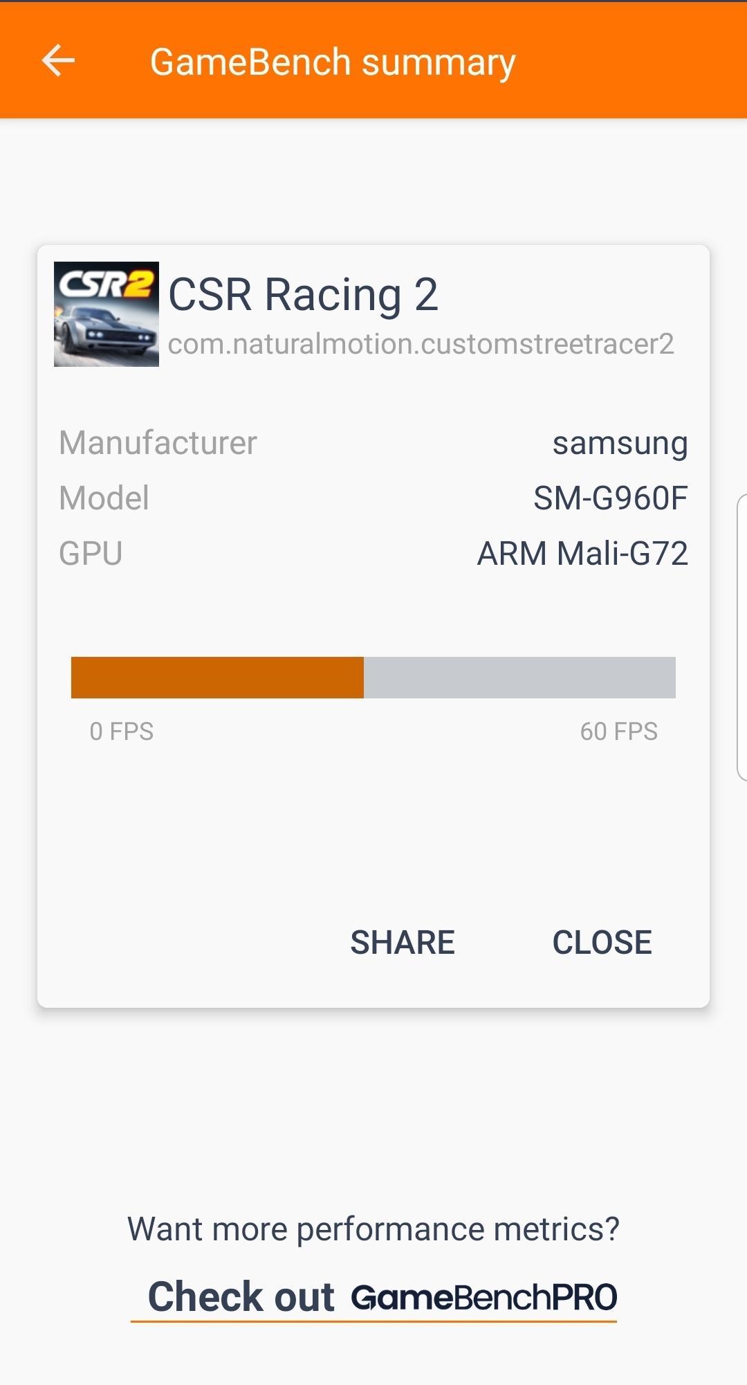Screen dimensions: 747x1385
Task: Click the 0 FPS label
Action: 122,731
